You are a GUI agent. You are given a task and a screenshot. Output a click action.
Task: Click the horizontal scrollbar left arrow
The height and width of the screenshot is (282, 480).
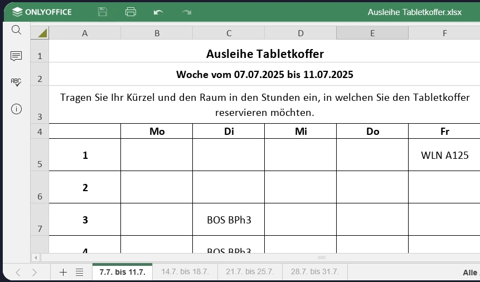(36, 257)
